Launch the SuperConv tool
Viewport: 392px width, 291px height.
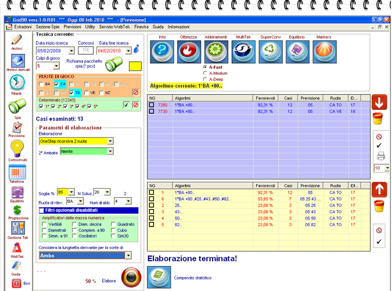(x=270, y=52)
